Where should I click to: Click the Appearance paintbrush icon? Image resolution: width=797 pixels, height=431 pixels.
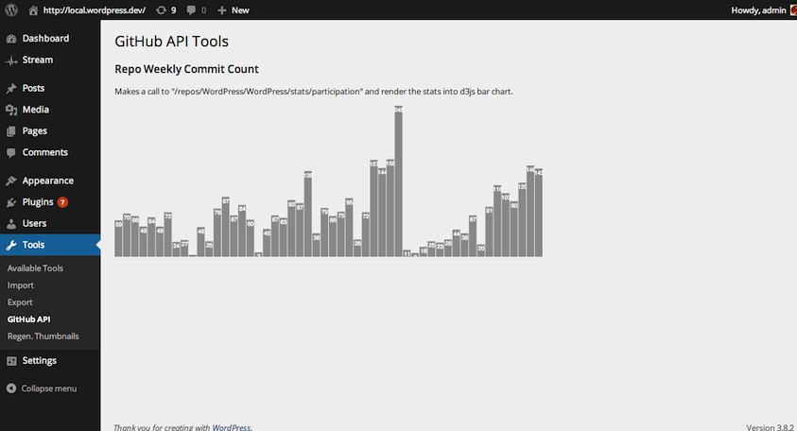coord(11,181)
